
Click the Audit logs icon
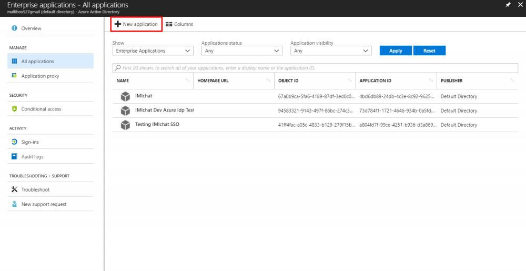point(14,156)
